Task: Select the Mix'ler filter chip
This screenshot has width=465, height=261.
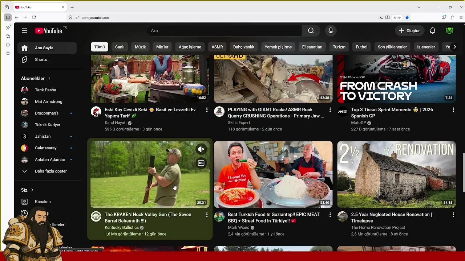Action: click(x=162, y=47)
